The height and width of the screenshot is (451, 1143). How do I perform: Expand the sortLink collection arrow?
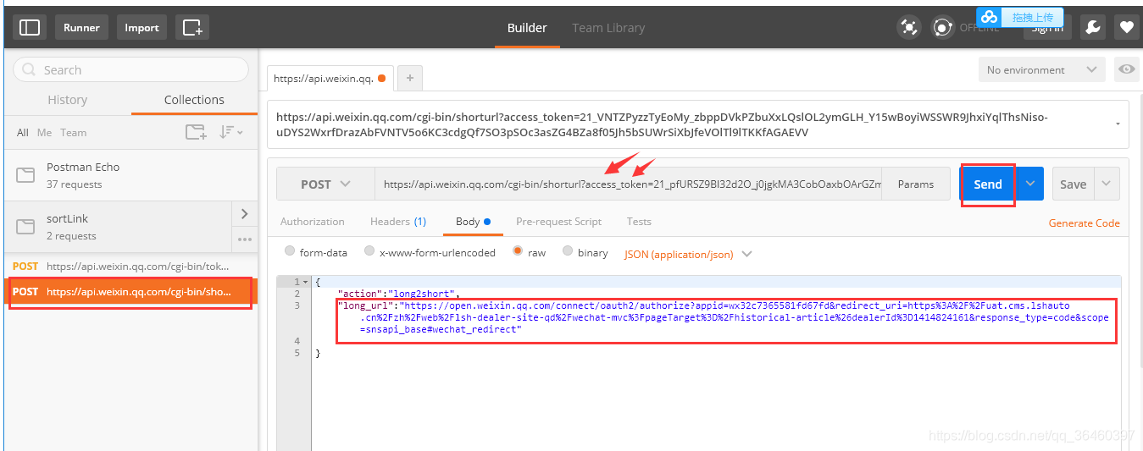pyautogui.click(x=245, y=213)
